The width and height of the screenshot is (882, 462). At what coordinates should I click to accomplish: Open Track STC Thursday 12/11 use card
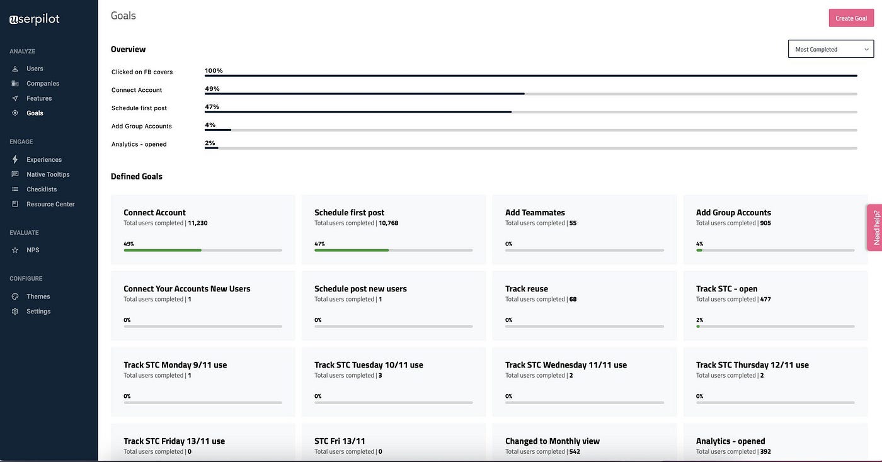[x=776, y=381]
